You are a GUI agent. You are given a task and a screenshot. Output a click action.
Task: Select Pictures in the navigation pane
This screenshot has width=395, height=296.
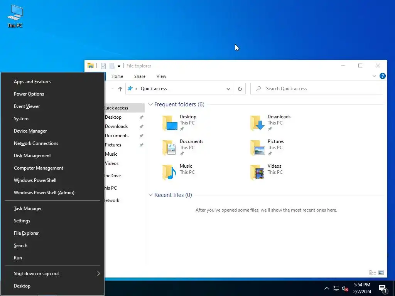click(x=113, y=145)
